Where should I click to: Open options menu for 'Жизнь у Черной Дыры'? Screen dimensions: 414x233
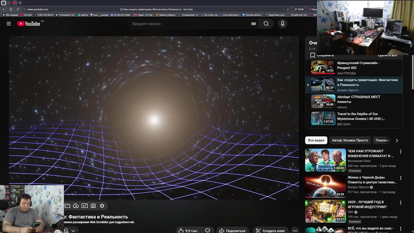[400, 178]
